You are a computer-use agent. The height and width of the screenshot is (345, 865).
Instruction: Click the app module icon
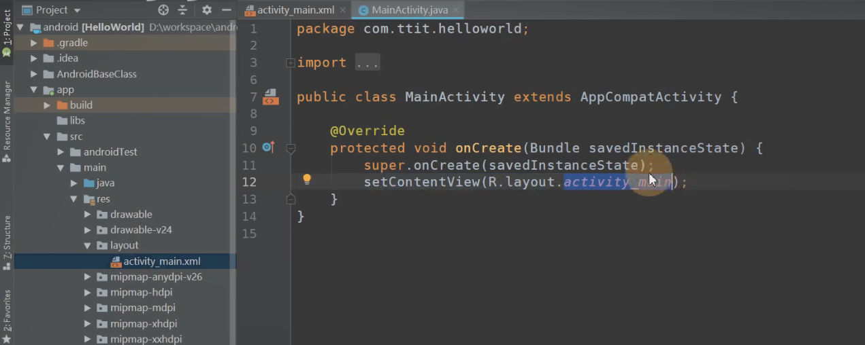[48, 90]
